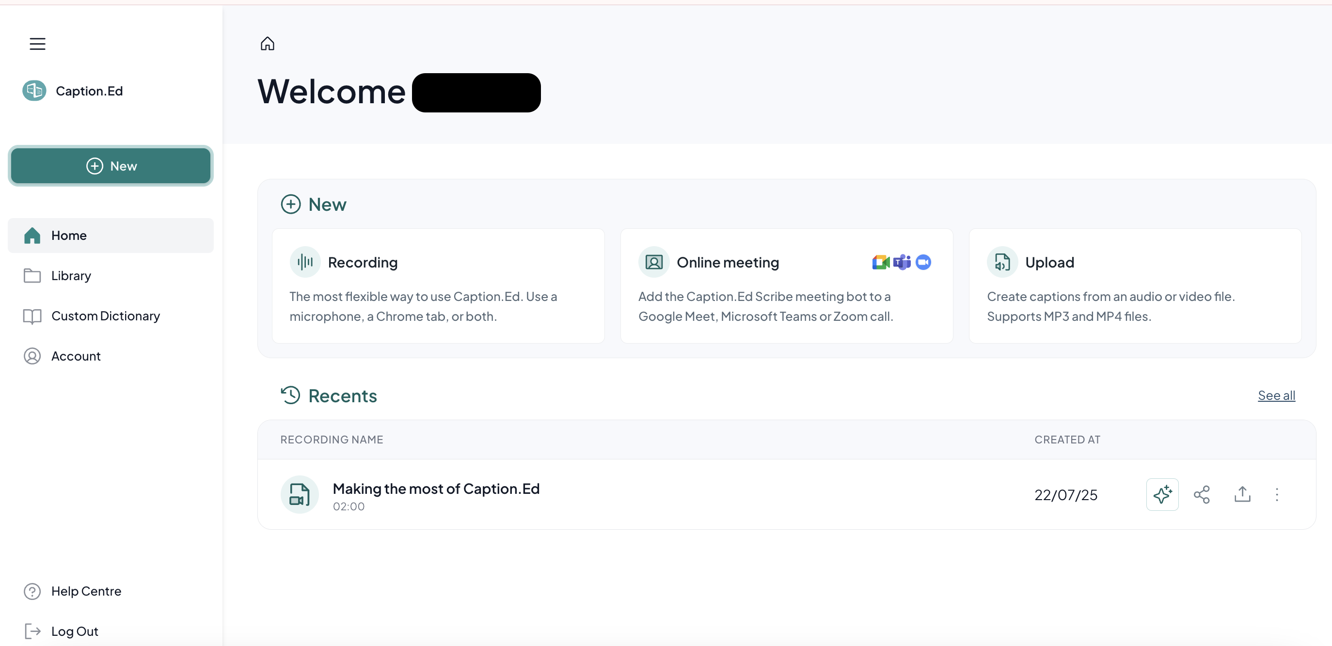Click the Zoom icon

coord(923,263)
